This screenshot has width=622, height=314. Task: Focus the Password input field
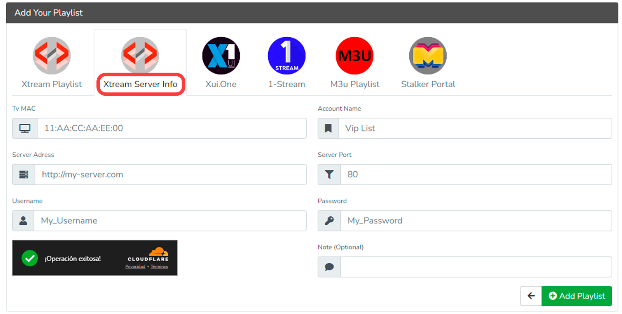click(x=476, y=221)
